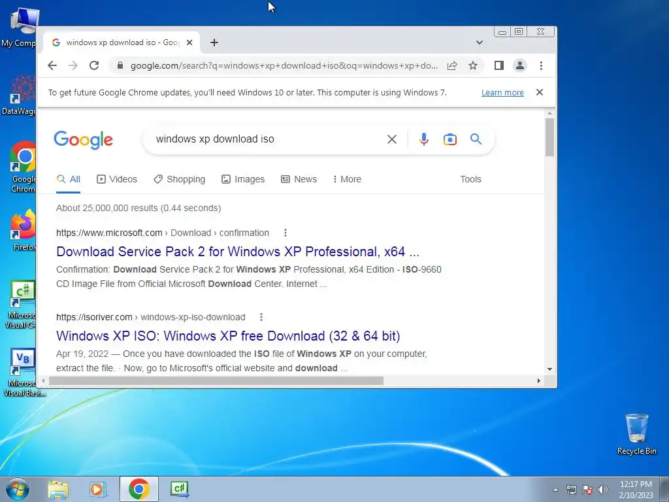Select Chrome icon on the taskbar
This screenshot has height=502, width=669.
pos(139,489)
